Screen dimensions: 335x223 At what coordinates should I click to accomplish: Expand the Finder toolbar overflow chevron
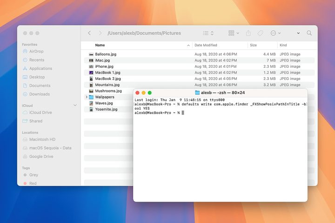coord(298,33)
